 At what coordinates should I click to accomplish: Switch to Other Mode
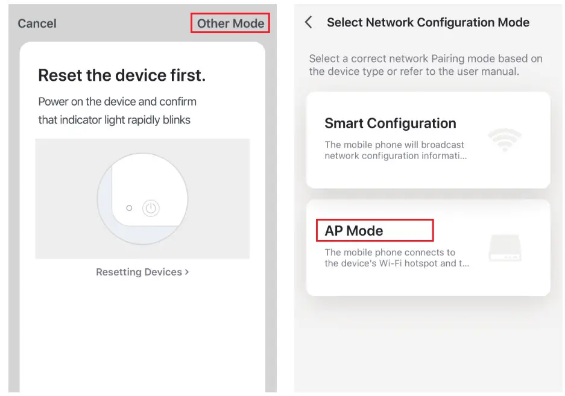pos(230,24)
